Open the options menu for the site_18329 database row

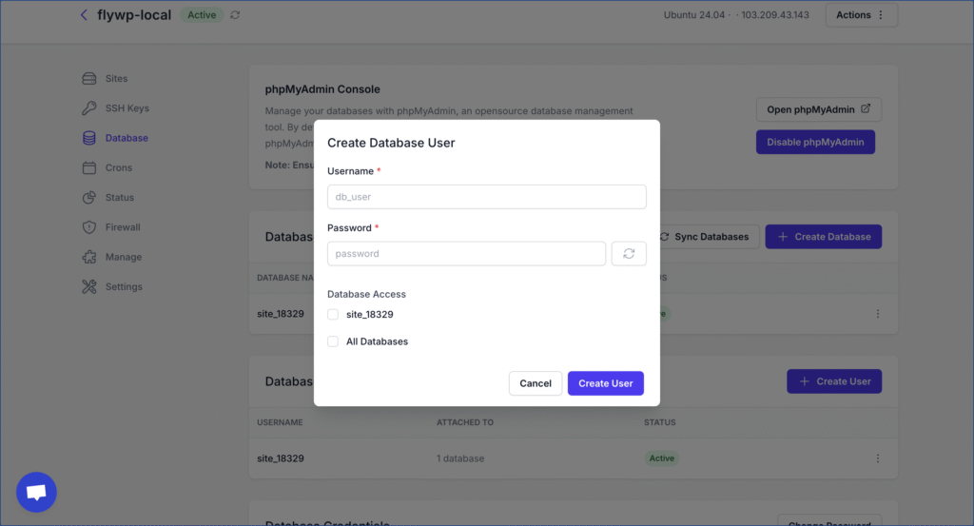tap(877, 314)
